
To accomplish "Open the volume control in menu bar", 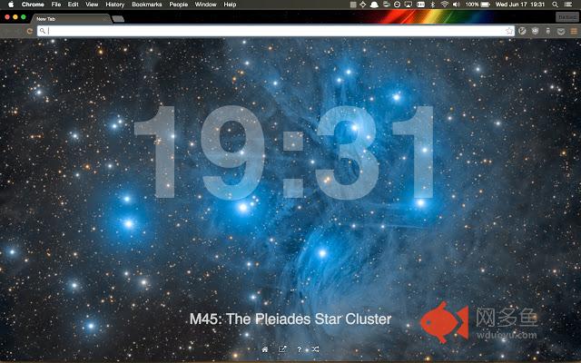I will (455, 5).
